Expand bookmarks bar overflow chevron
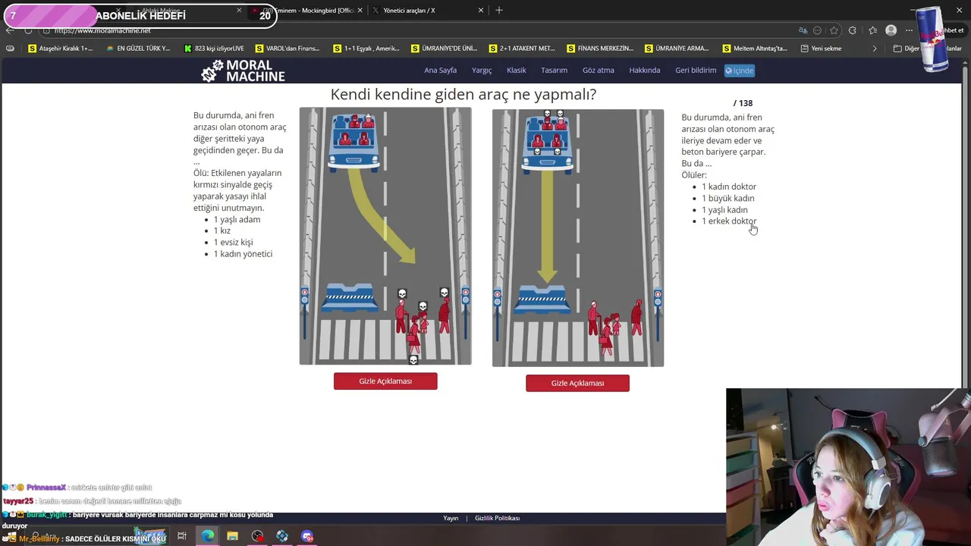 point(874,49)
